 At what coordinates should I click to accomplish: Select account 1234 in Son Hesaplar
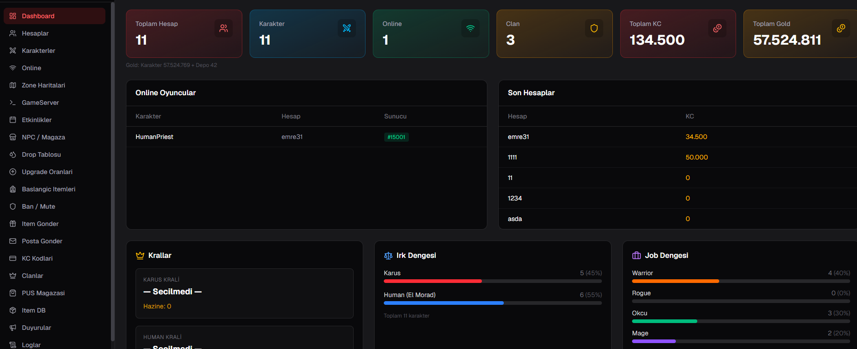tap(515, 198)
